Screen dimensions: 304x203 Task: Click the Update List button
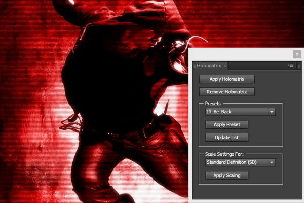(x=226, y=138)
